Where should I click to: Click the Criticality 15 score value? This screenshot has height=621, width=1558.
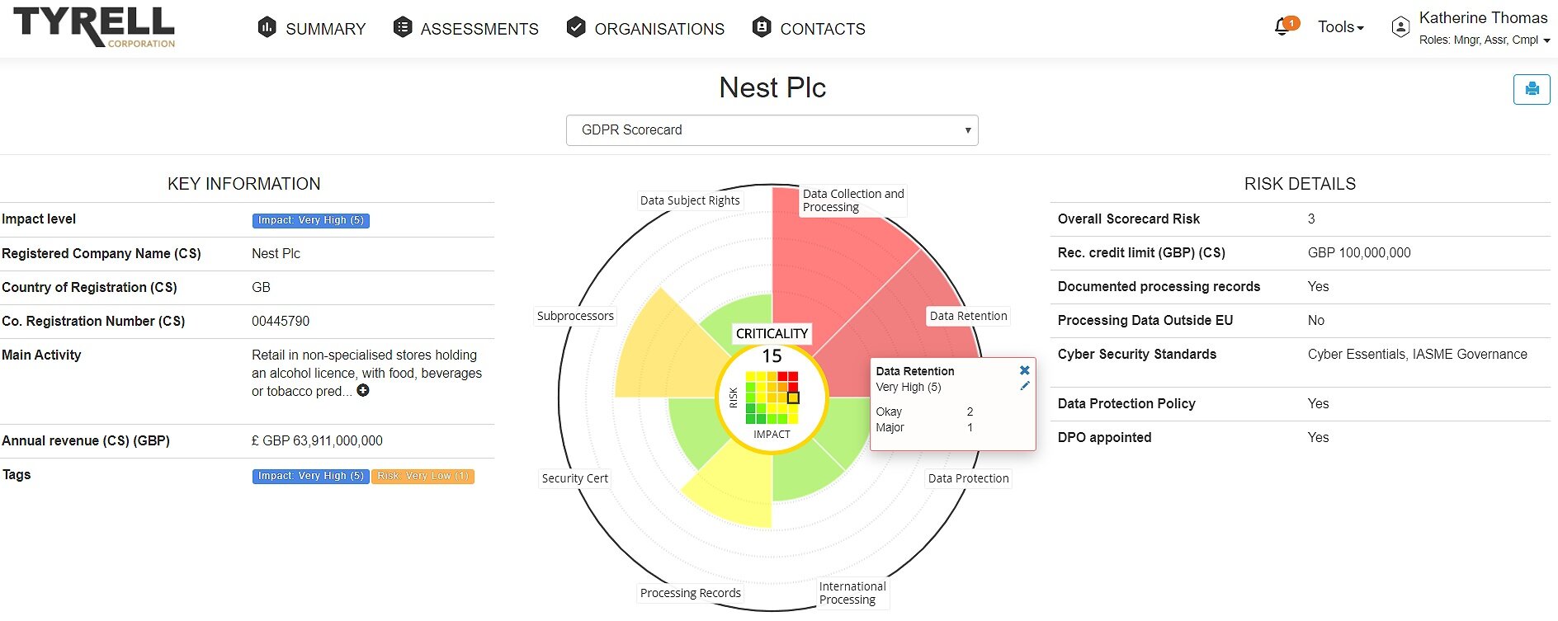click(x=772, y=356)
